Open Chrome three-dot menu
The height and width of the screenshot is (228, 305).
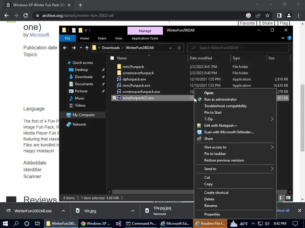click(298, 15)
